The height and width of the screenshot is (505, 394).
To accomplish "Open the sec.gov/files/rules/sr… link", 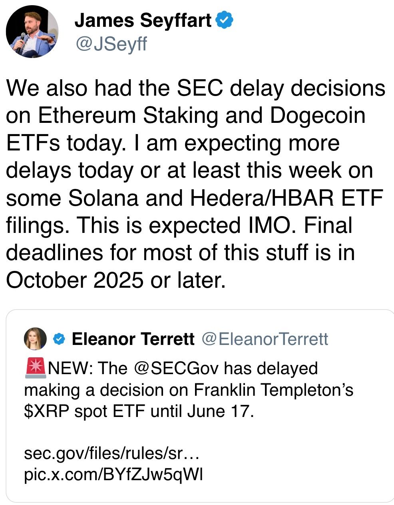I will click(112, 453).
